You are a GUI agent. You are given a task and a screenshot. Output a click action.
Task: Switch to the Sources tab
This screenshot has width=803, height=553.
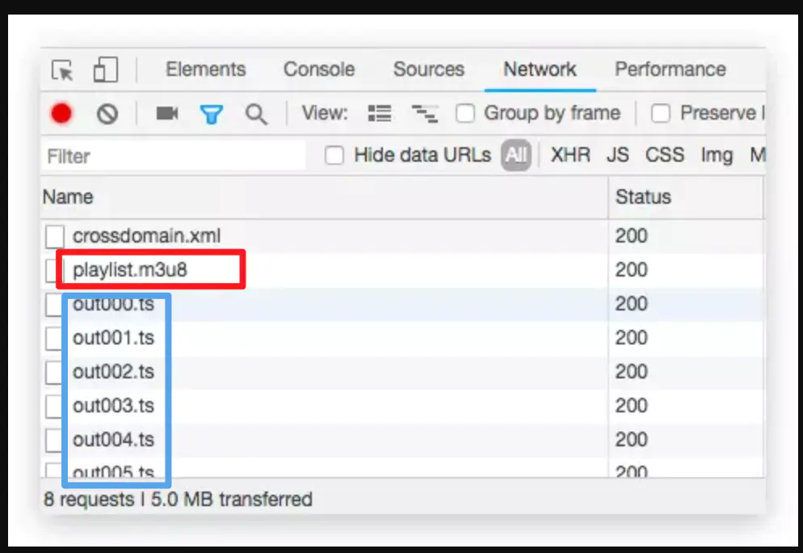click(x=429, y=70)
